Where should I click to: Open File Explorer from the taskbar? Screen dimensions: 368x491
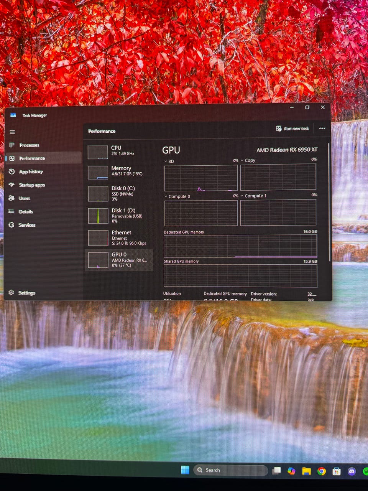pyautogui.click(x=306, y=471)
